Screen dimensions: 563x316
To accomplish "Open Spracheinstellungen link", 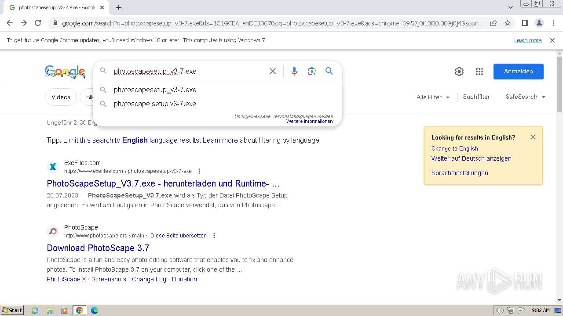I will (x=460, y=173).
